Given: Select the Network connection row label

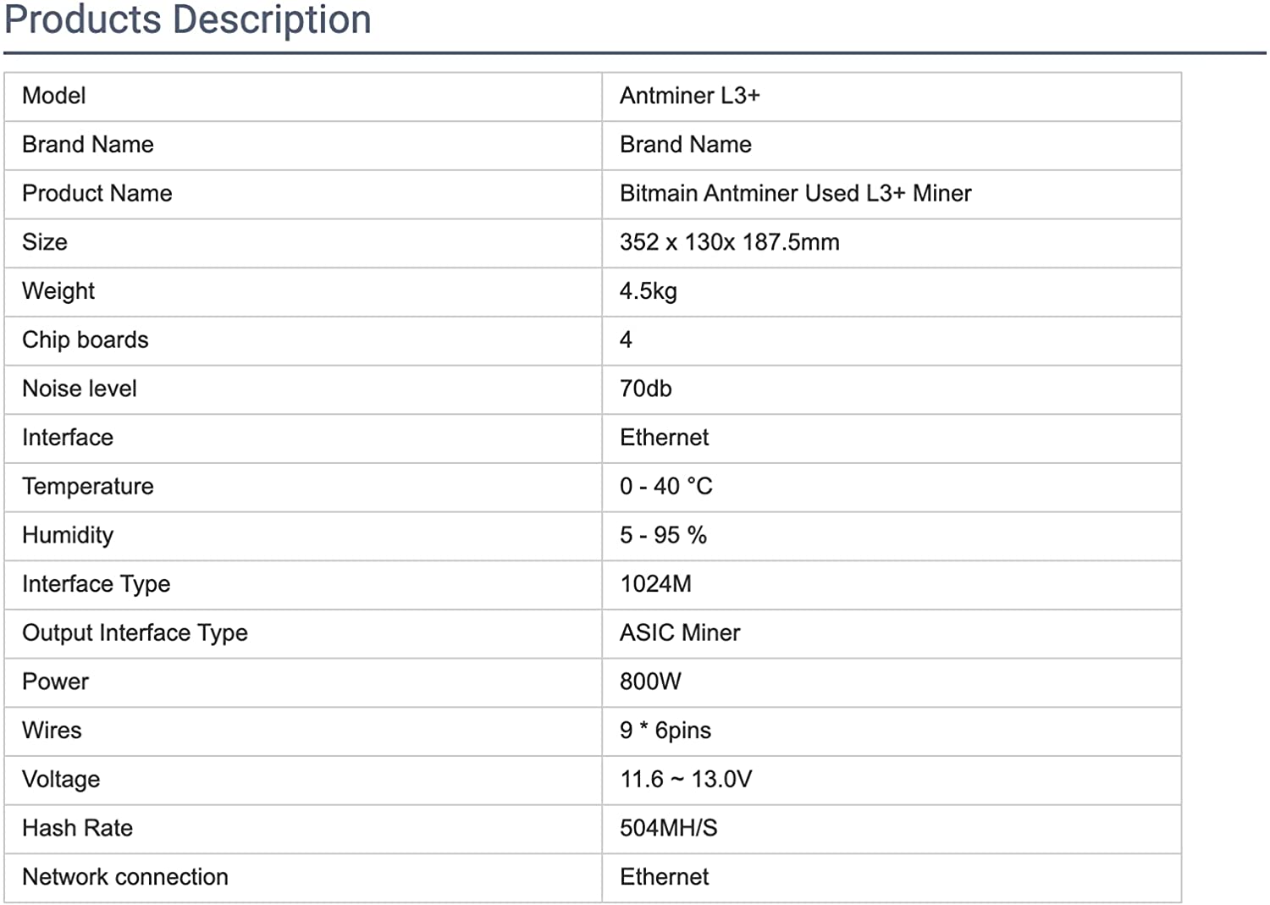Looking at the screenshot, I should [124, 877].
